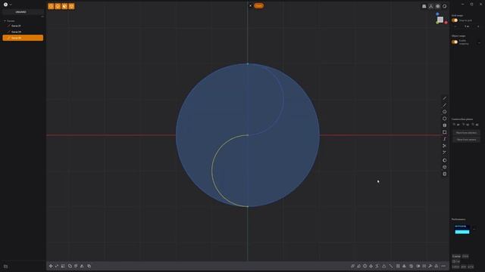Screen dimensions: 485x272
Task: Toggle the Enable snapping switch
Action: click(x=455, y=42)
